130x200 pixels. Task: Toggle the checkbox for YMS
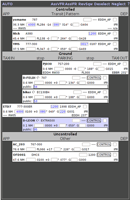pyautogui.click(x=115, y=44)
